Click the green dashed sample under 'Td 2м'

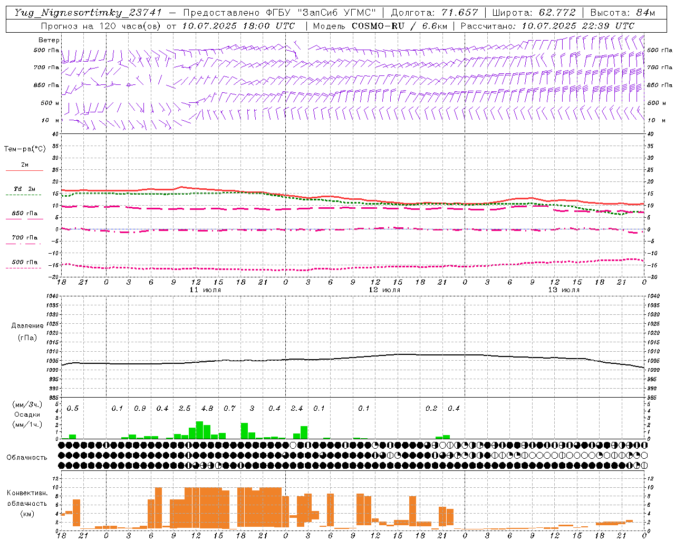[23, 195]
